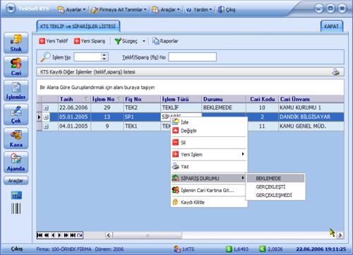Click the magnifier search icon
Screen dimensions: 353x255
pyautogui.click(x=45, y=57)
